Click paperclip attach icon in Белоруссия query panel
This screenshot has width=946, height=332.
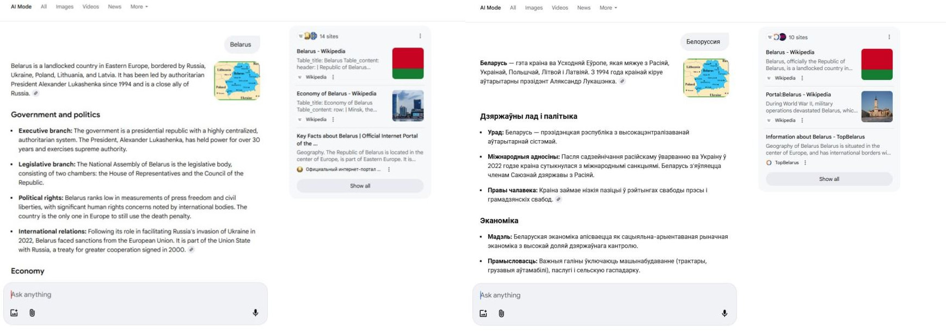(x=501, y=313)
